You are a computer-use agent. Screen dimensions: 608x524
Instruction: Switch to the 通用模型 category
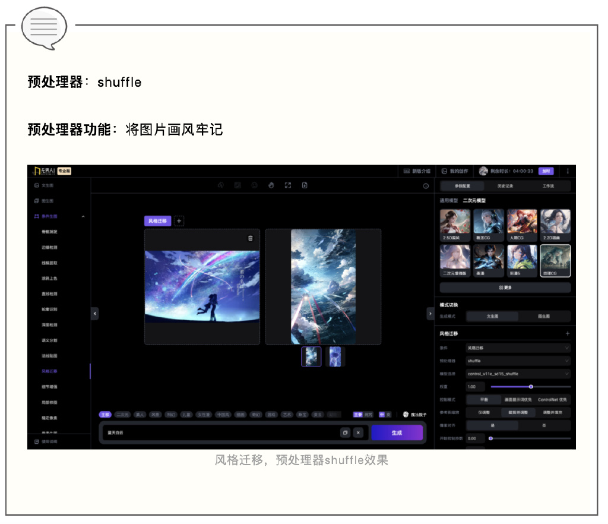[x=449, y=201]
